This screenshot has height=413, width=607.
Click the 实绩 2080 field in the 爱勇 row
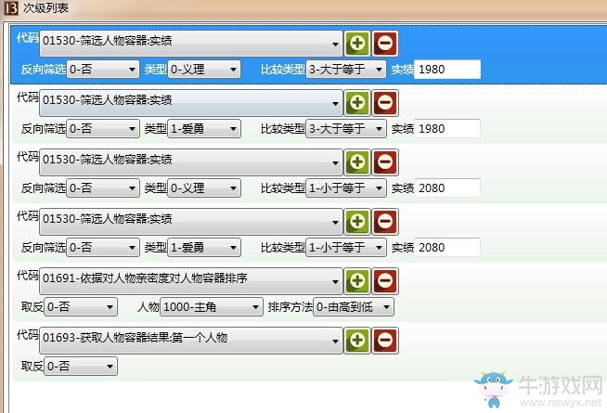tap(447, 247)
